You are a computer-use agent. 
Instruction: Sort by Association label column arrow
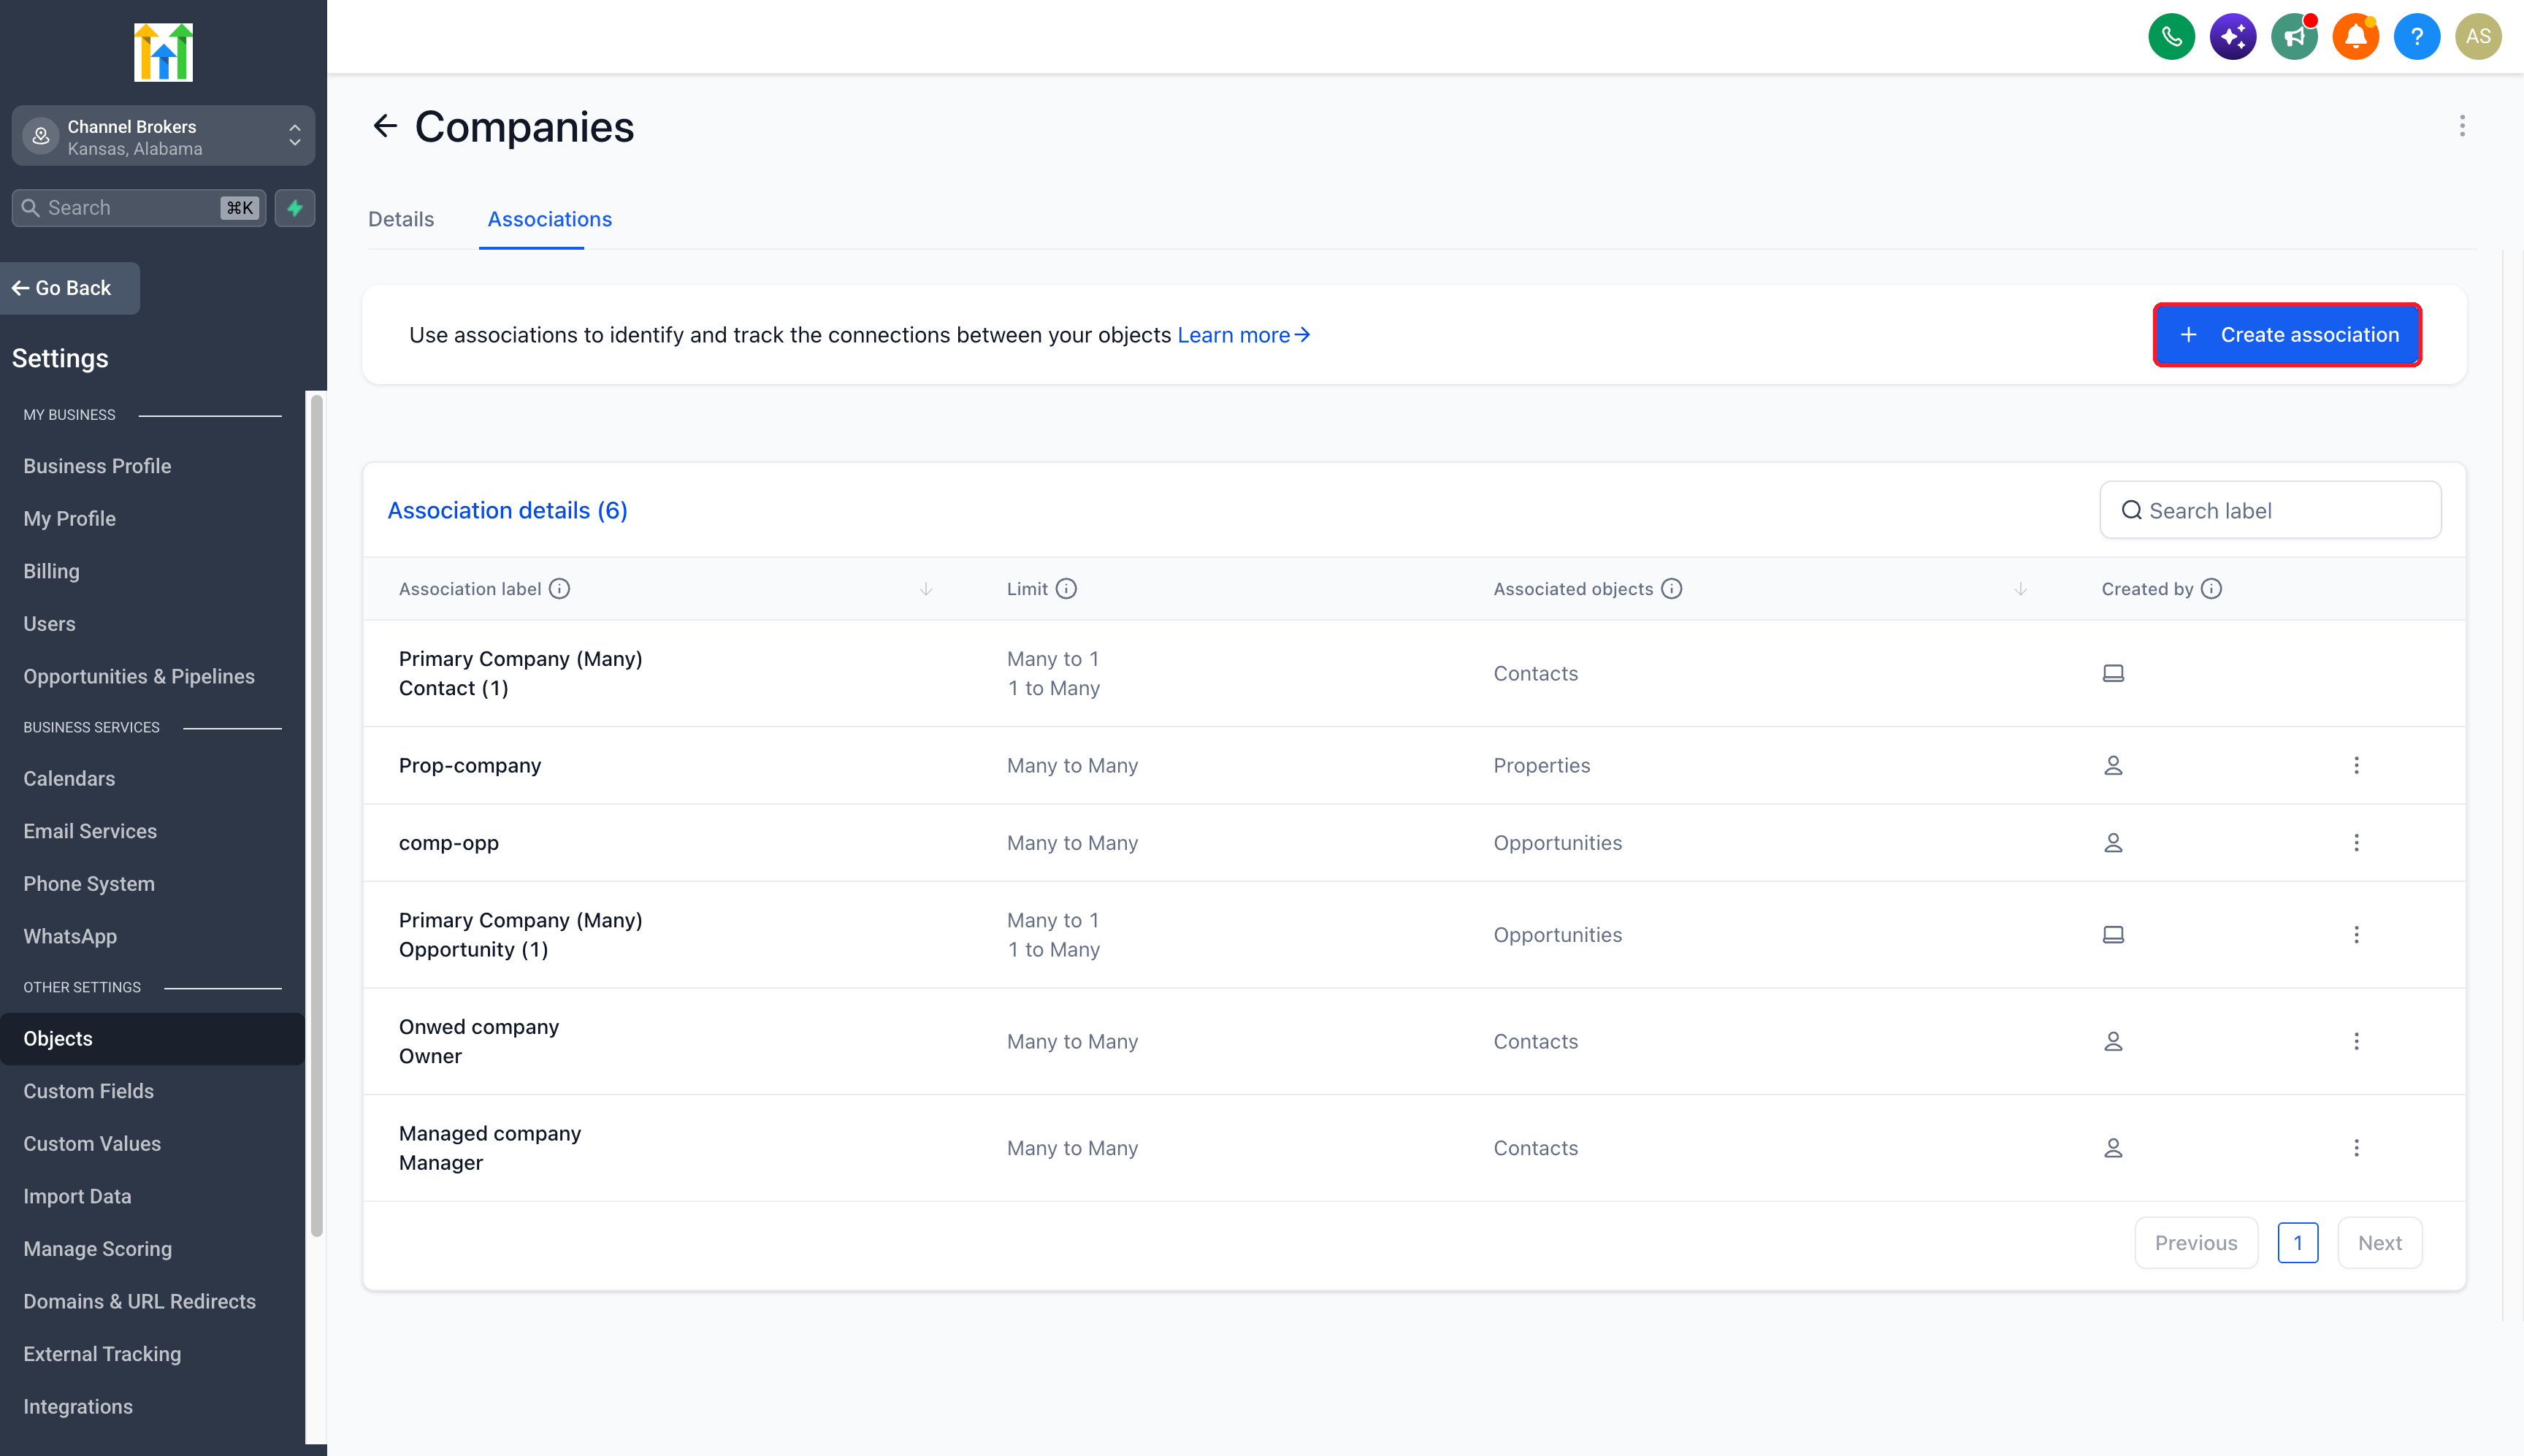pyautogui.click(x=926, y=589)
